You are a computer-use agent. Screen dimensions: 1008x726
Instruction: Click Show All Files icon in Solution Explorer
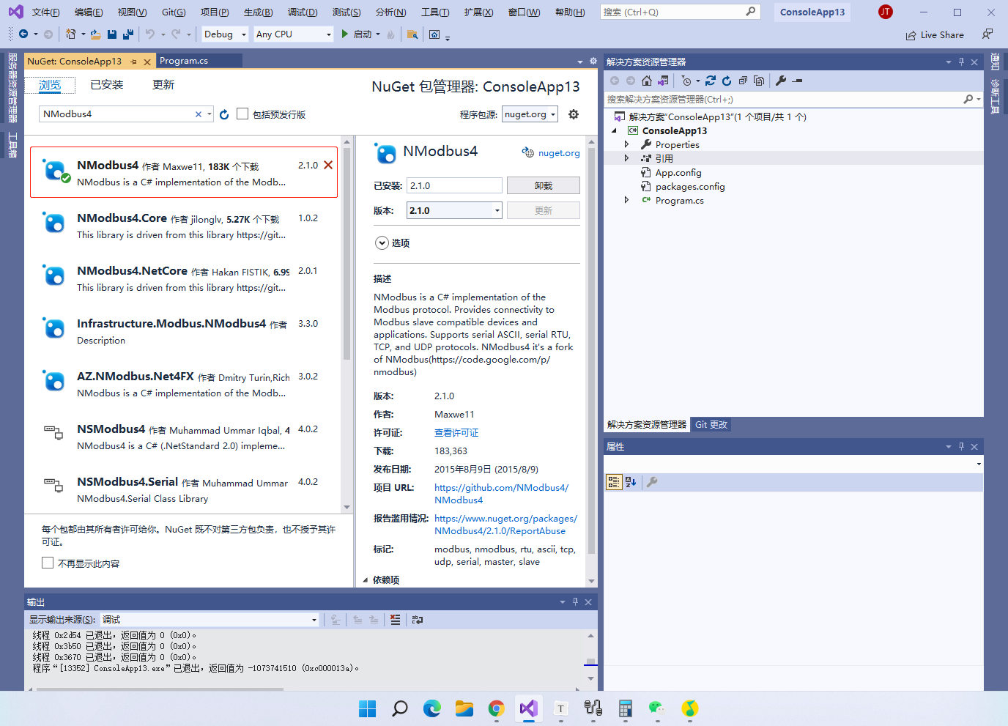759,81
